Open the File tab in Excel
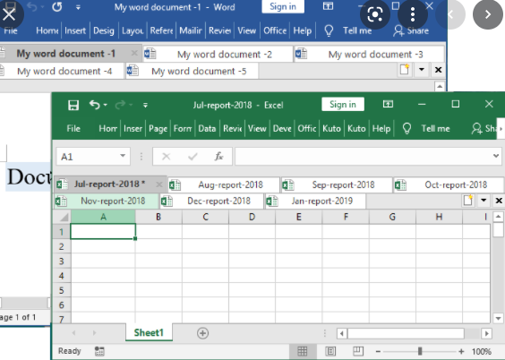This screenshot has height=360, width=505. tap(73, 128)
